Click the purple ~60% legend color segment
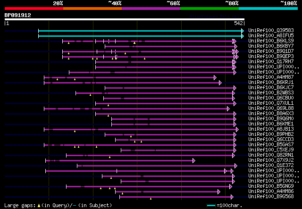This screenshot has height=209, width=302. (x=151, y=8)
